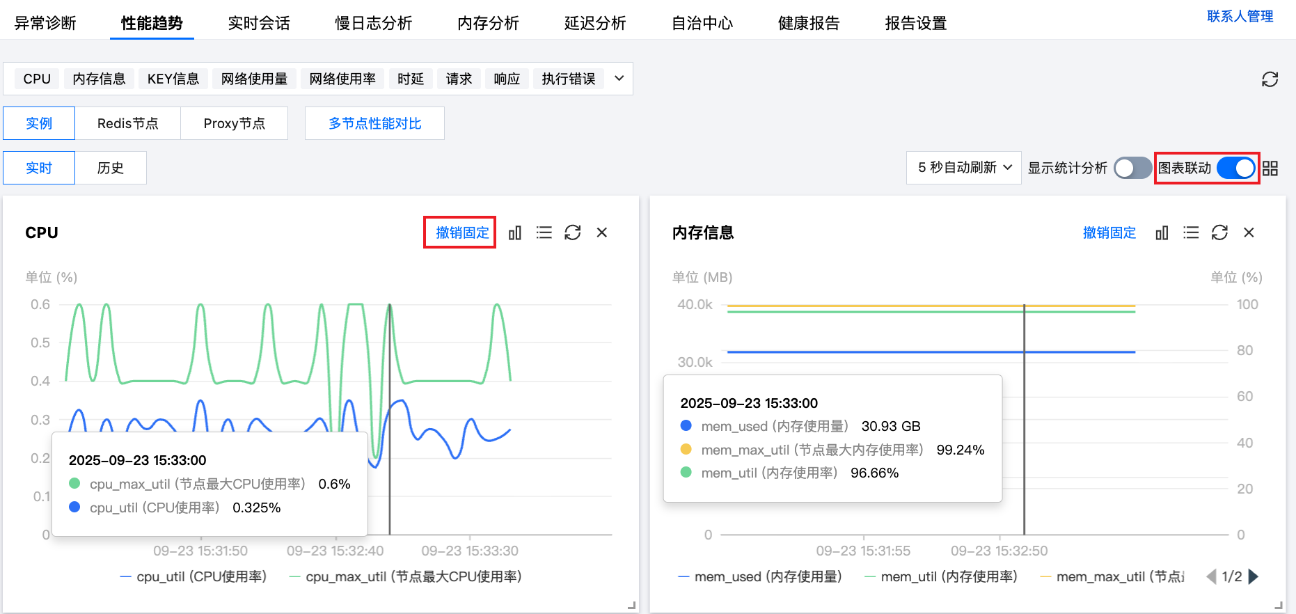The width and height of the screenshot is (1296, 614).
Task: Click 撤销固定 in the CPU panel
Action: click(462, 233)
